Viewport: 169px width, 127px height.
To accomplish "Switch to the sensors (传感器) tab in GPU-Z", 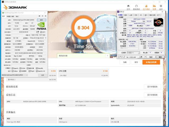I will click(x=9, y=16).
